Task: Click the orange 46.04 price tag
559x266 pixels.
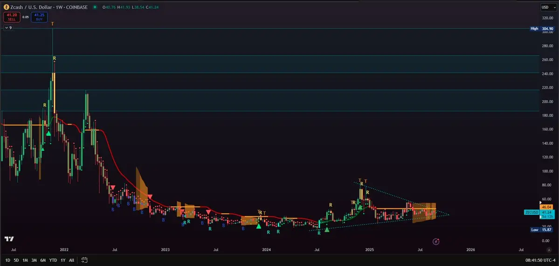Action: [x=546, y=207]
